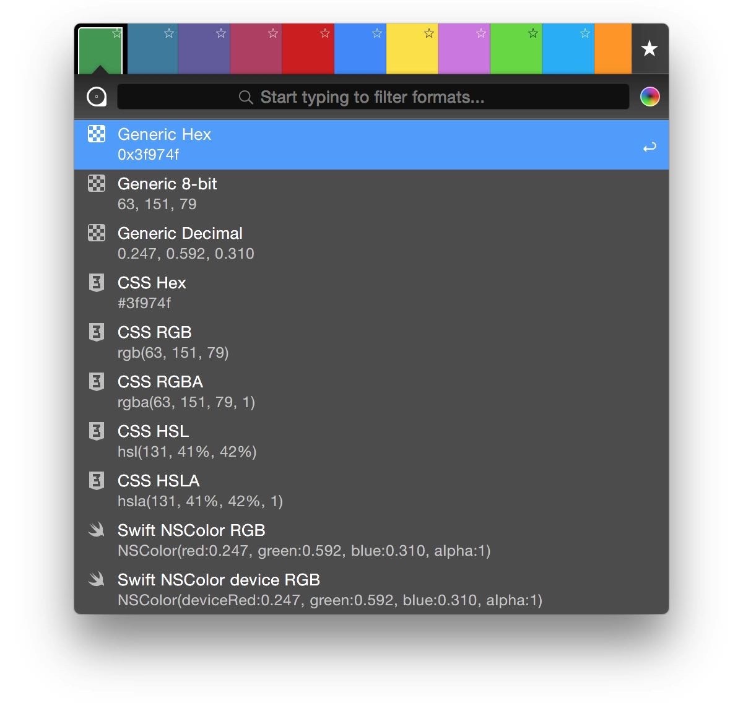Click the value rgb(63, 151, 79)
Image resolution: width=743 pixels, height=703 pixels.
pos(173,353)
